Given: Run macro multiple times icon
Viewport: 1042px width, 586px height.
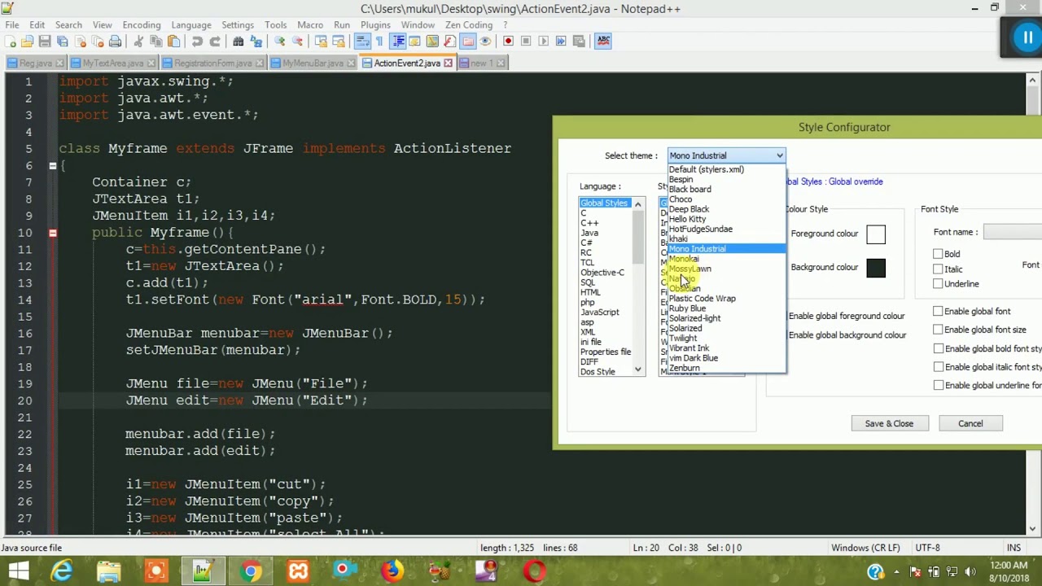Looking at the screenshot, I should pos(561,41).
